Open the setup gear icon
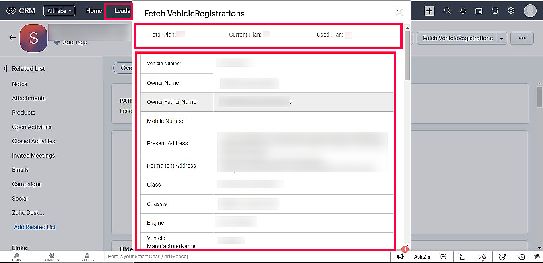Image resolution: width=543 pixels, height=263 pixels. click(512, 11)
